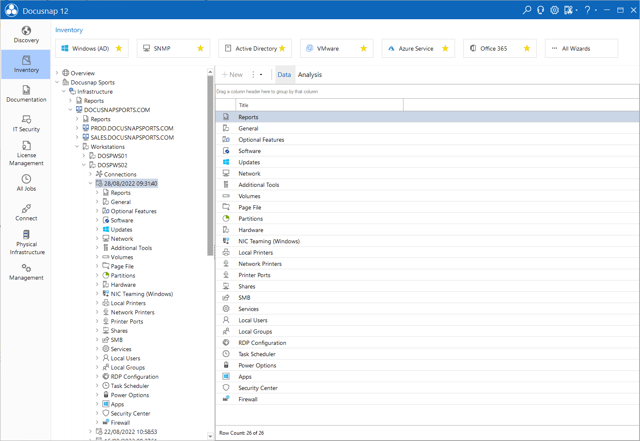This screenshot has height=441, width=640.
Task: Expand the DOSPWS01 tree node
Action: (84, 156)
